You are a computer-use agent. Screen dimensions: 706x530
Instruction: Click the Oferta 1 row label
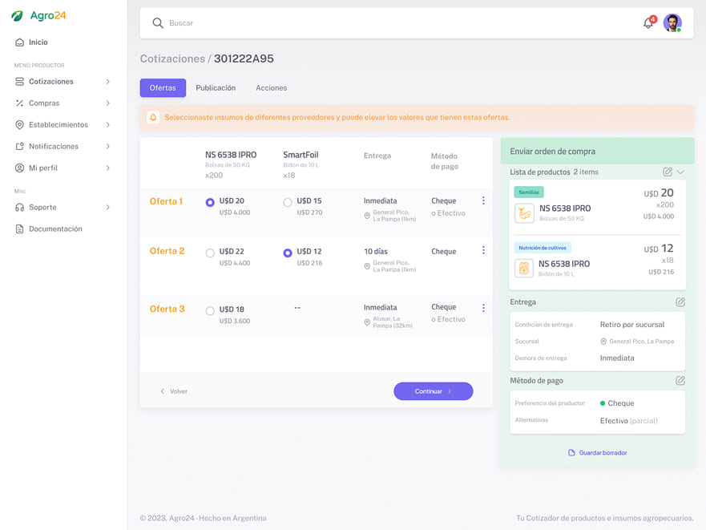point(166,201)
